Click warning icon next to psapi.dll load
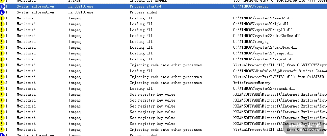 point(2,53)
